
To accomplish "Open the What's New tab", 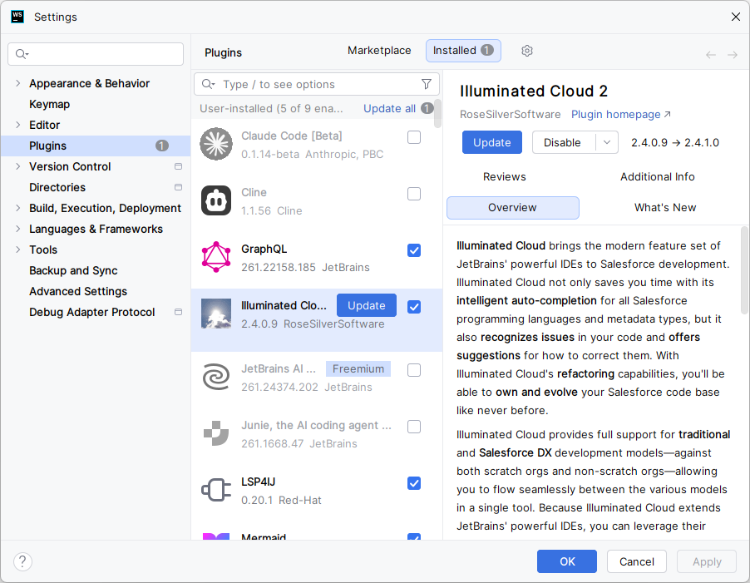I will pyautogui.click(x=665, y=208).
